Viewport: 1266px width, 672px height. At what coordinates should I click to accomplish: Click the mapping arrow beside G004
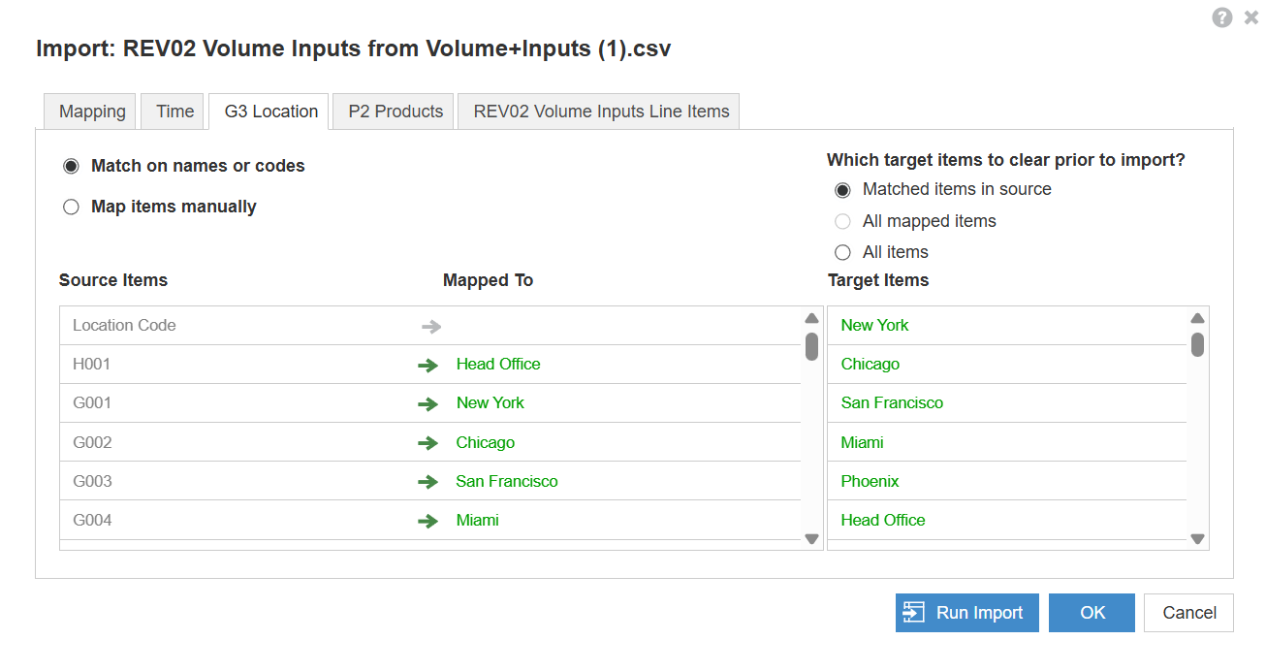tap(427, 521)
